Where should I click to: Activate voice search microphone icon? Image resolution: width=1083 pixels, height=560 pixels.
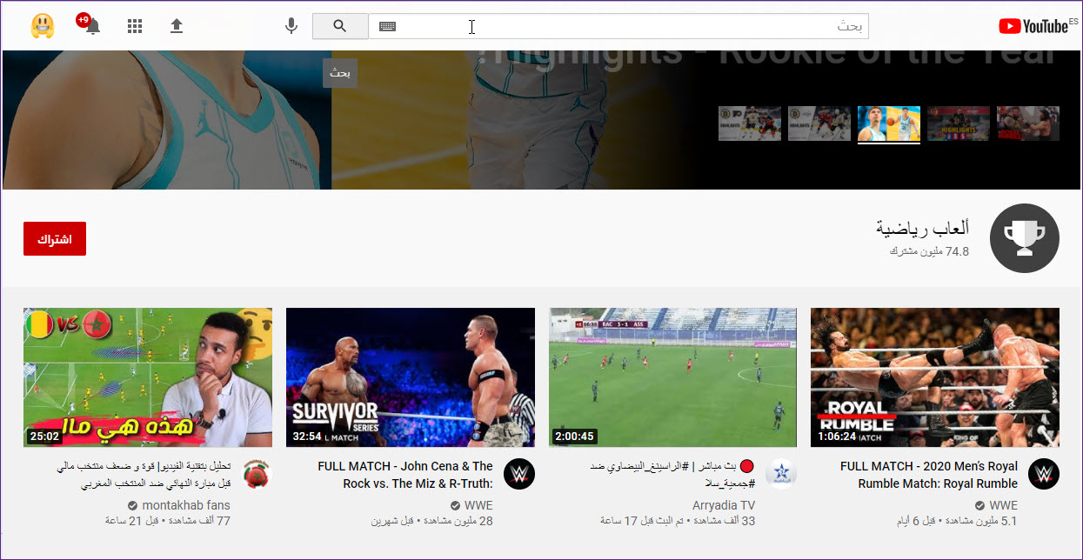pos(291,26)
